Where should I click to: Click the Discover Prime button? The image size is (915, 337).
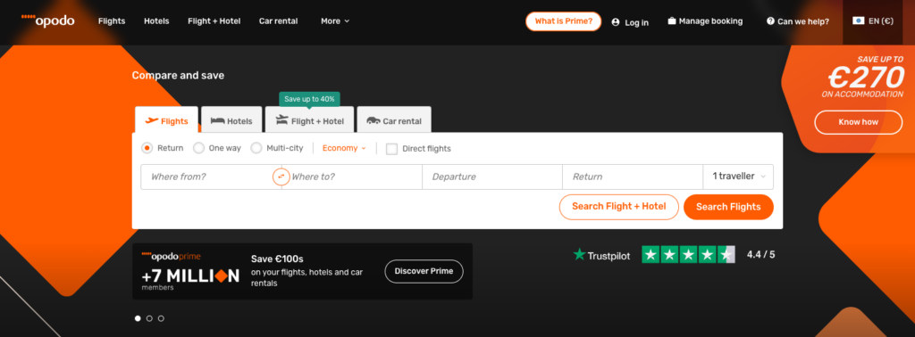click(424, 271)
